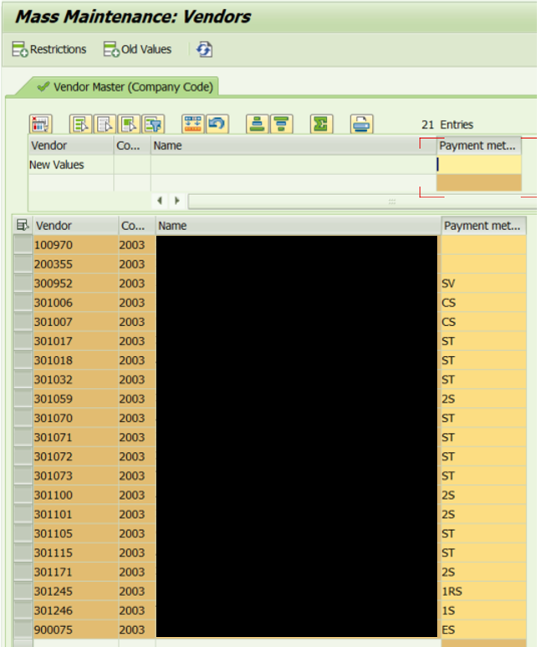
Task: Sort the table in descending order
Action: pyautogui.click(x=281, y=125)
